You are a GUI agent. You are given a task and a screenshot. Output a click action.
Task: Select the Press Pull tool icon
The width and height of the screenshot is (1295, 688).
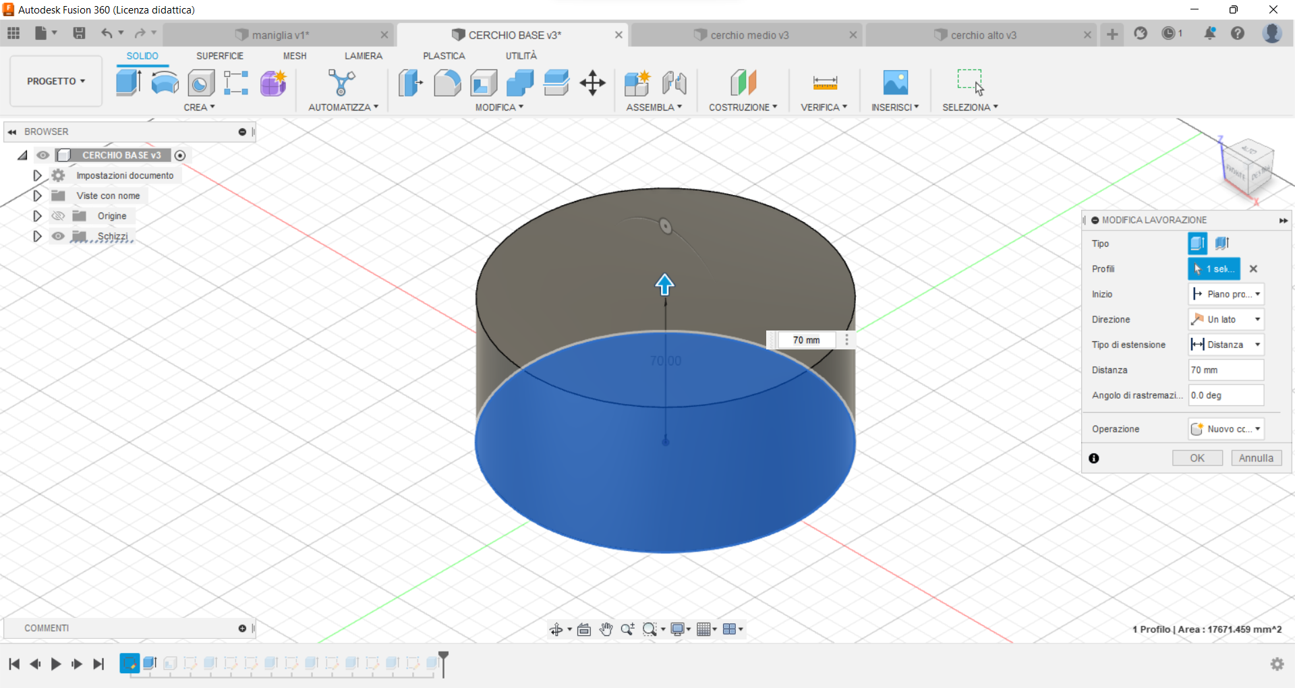pyautogui.click(x=410, y=83)
